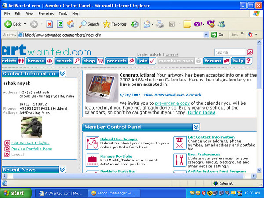Open the View menu
This screenshot has width=264, height=198.
tap(29, 14)
